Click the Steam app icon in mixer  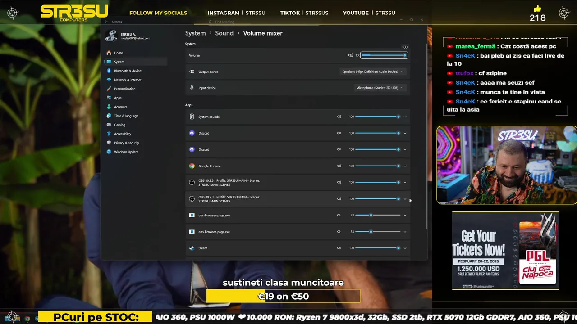click(192, 248)
